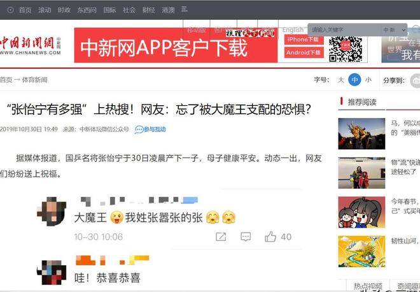Select medium font size 中
Viewport: 420px width, 292px height.
pos(354,80)
